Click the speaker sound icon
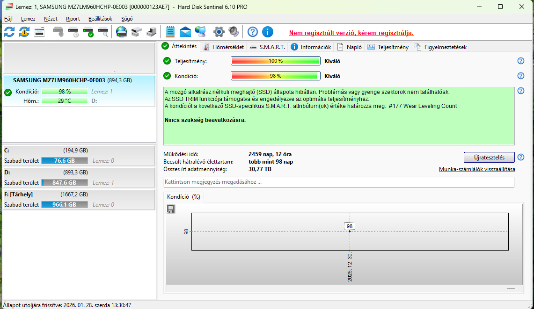Viewport: 534px width, 309px height. [234, 32]
